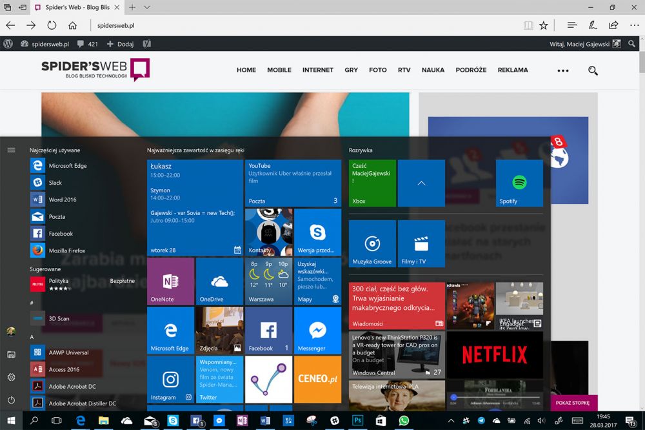The width and height of the screenshot is (645, 430).
Task: Open 421 comments in admin bar
Action: [88, 44]
